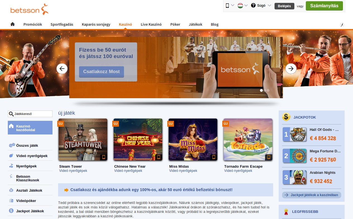Select the Kaszinó tab
The height and width of the screenshot is (219, 353).
coord(125,24)
